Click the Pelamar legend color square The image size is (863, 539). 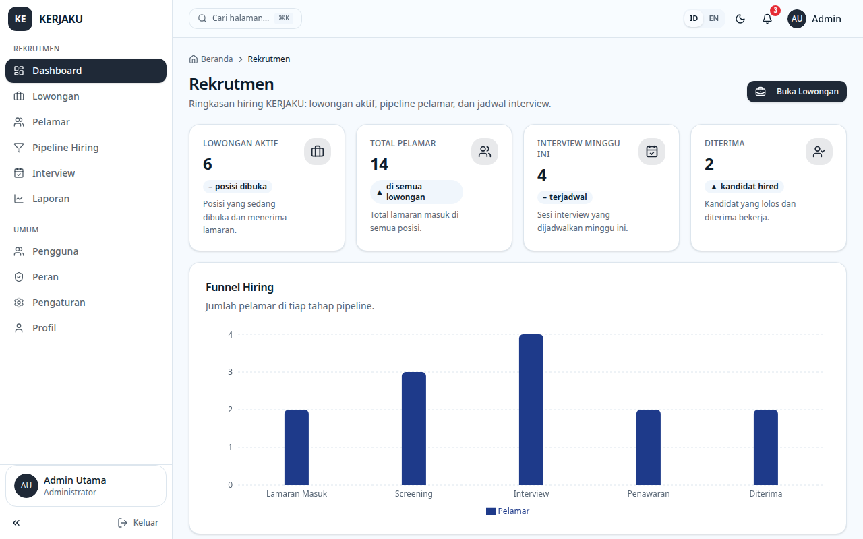[491, 511]
